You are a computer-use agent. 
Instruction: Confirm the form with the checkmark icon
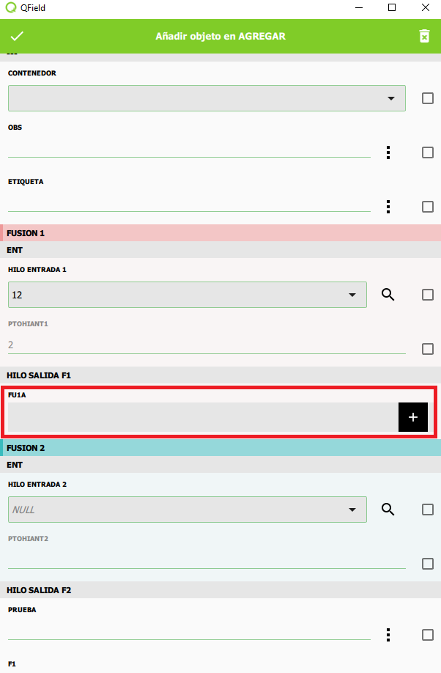(x=18, y=36)
